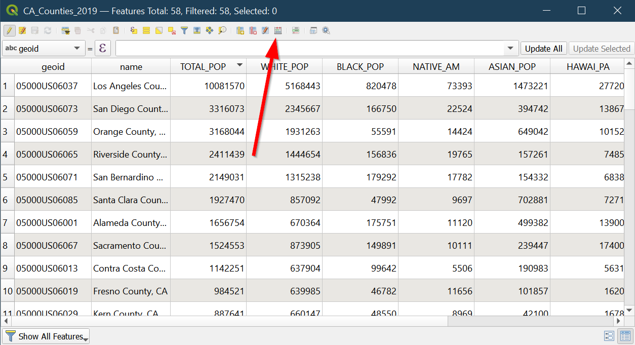The height and width of the screenshot is (345, 635).
Task: Zoom map to selected rows
Action: pyautogui.click(x=222, y=30)
